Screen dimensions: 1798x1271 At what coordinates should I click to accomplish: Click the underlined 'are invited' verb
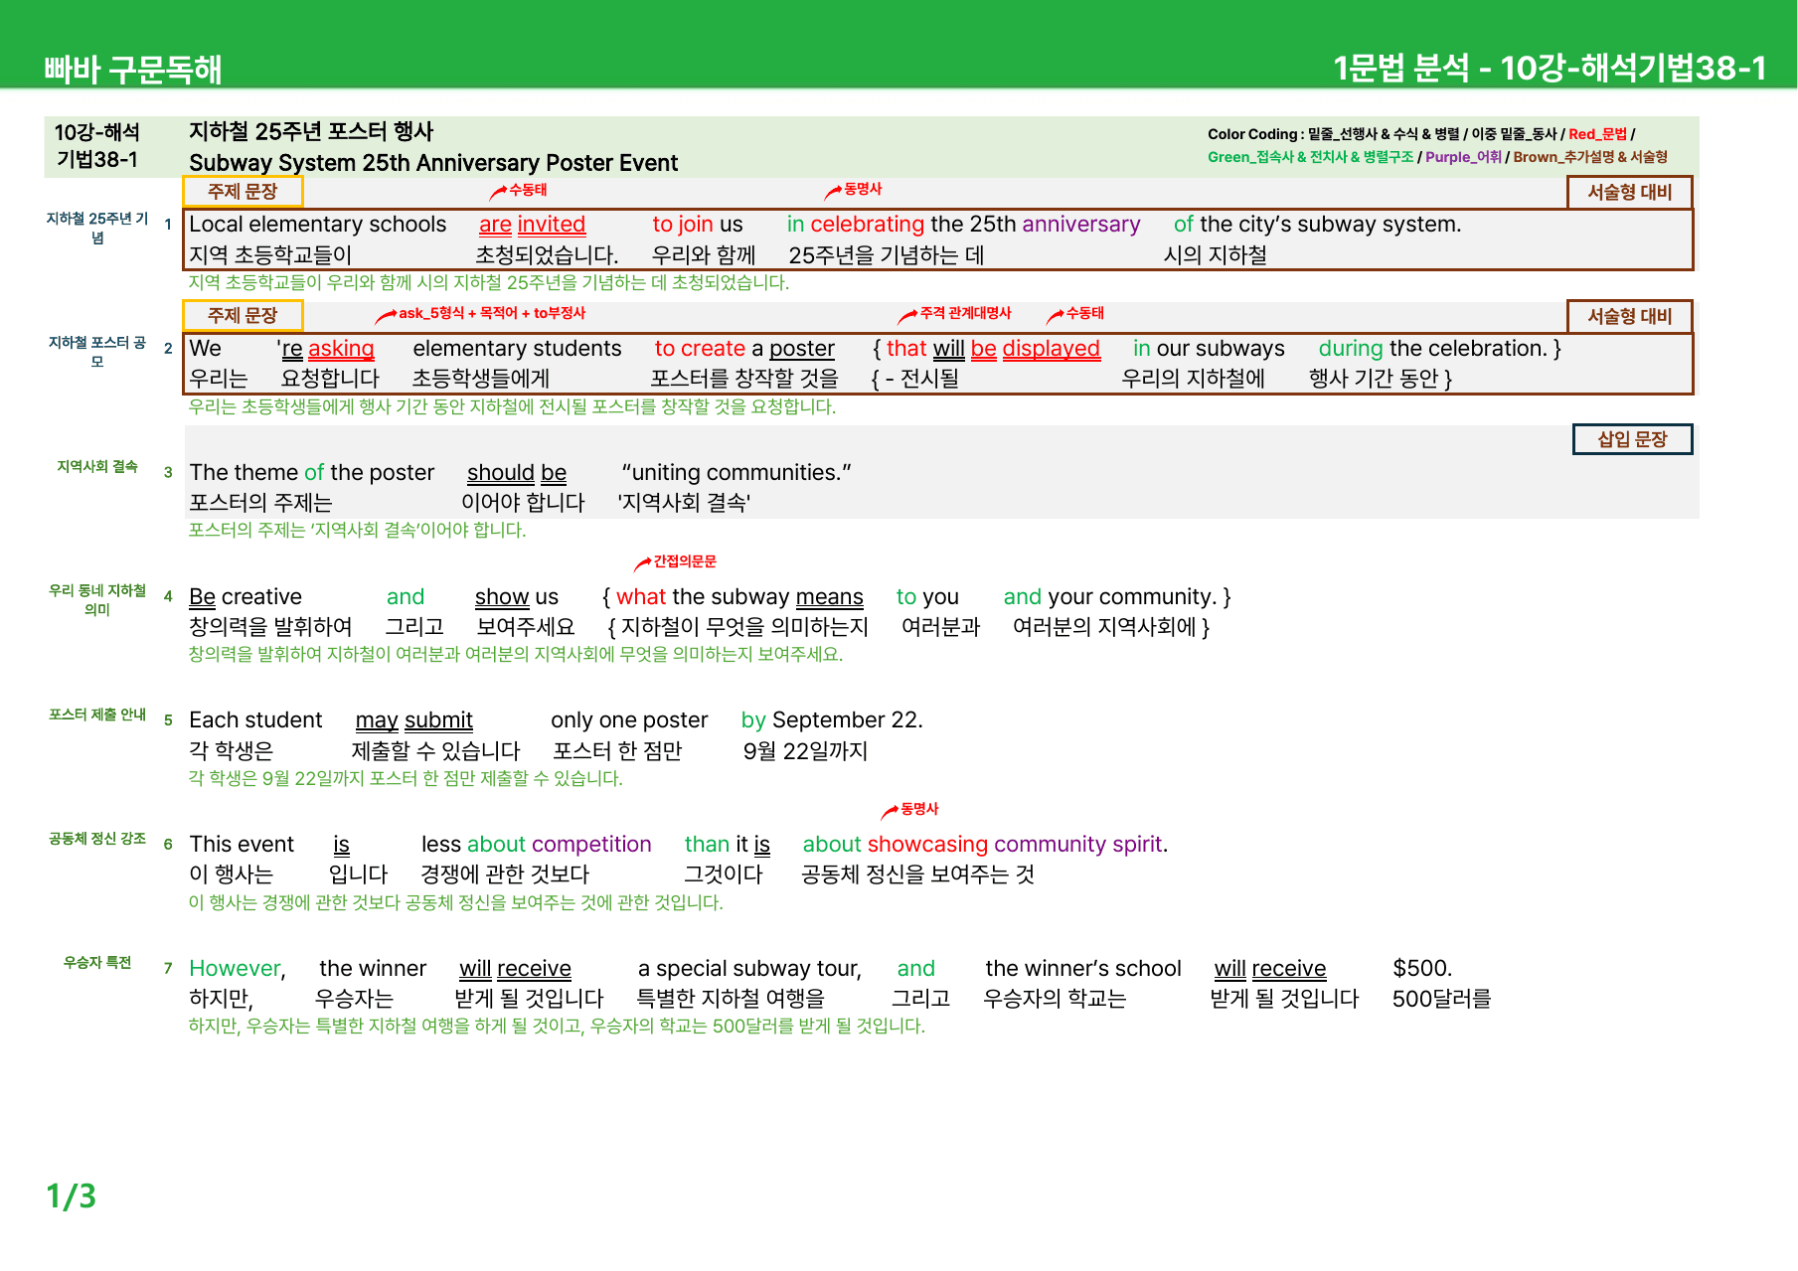coord(532,225)
